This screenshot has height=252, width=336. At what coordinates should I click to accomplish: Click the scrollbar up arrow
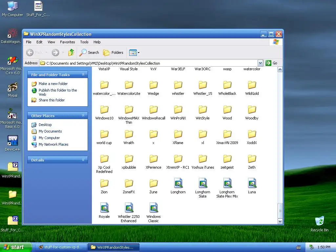point(280,70)
